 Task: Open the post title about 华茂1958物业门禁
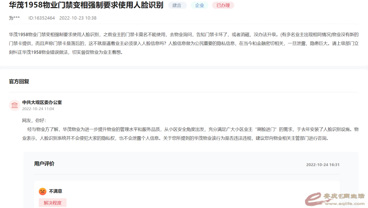(x=86, y=5)
